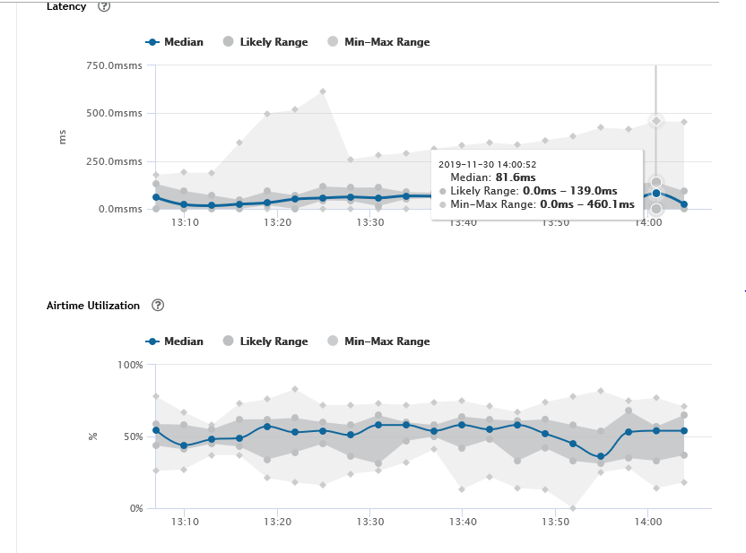
Task: Select the highlighted Latency median point at 14:00
Action: (x=656, y=193)
